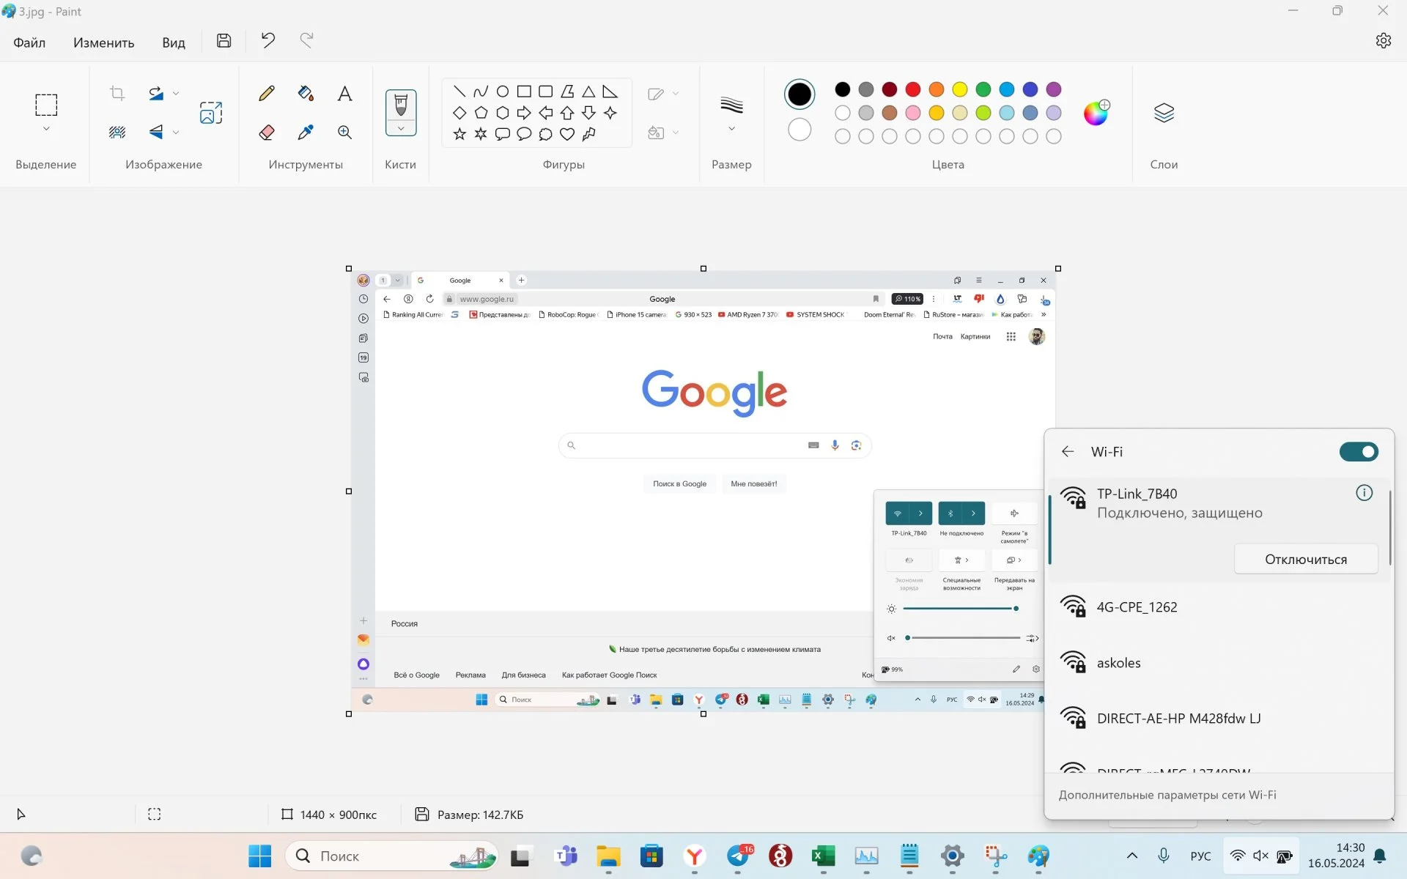Image resolution: width=1407 pixels, height=879 pixels.
Task: Show hidden tray icons with the chevron
Action: pos(1132,856)
